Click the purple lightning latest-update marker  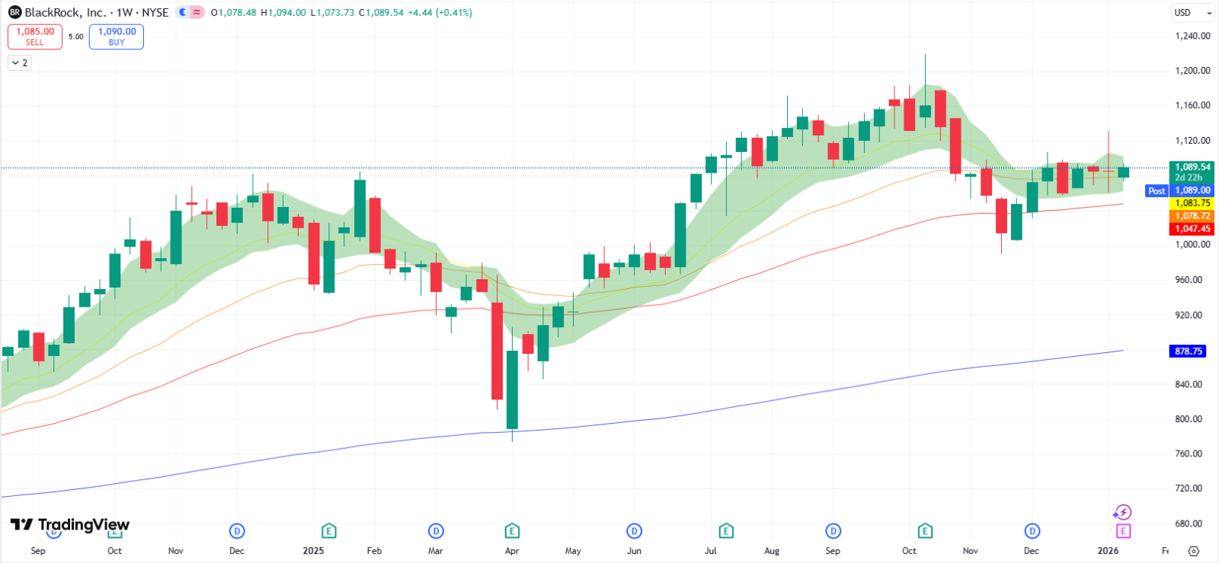[1122, 512]
